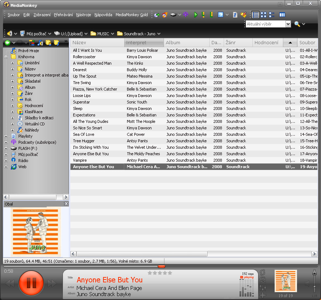Click the blue visualization square icon
The height and width of the screenshot is (300, 321).
tap(220, 15)
